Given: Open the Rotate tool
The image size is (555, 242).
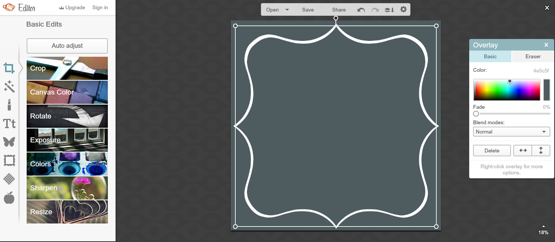Looking at the screenshot, I should click(67, 116).
